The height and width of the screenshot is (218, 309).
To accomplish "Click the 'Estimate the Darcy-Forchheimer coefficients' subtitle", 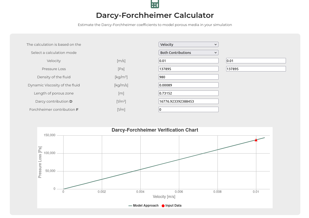I will point(155,25).
